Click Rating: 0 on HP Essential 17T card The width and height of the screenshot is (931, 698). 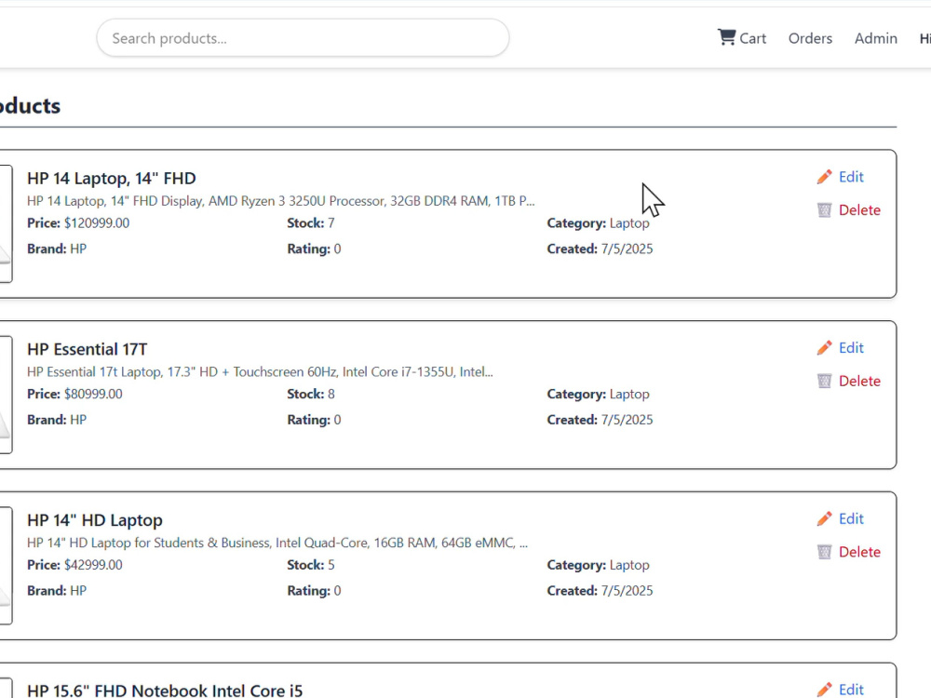(314, 420)
